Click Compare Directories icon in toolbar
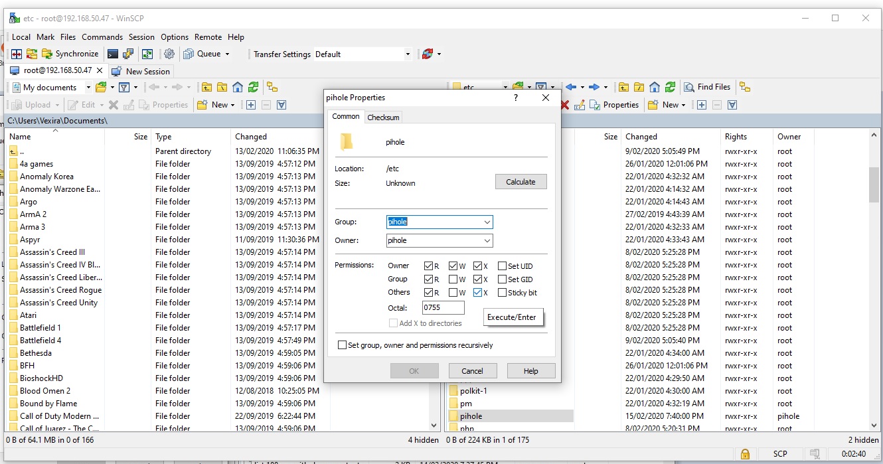Viewport: 883px width, 464px height. coord(17,54)
